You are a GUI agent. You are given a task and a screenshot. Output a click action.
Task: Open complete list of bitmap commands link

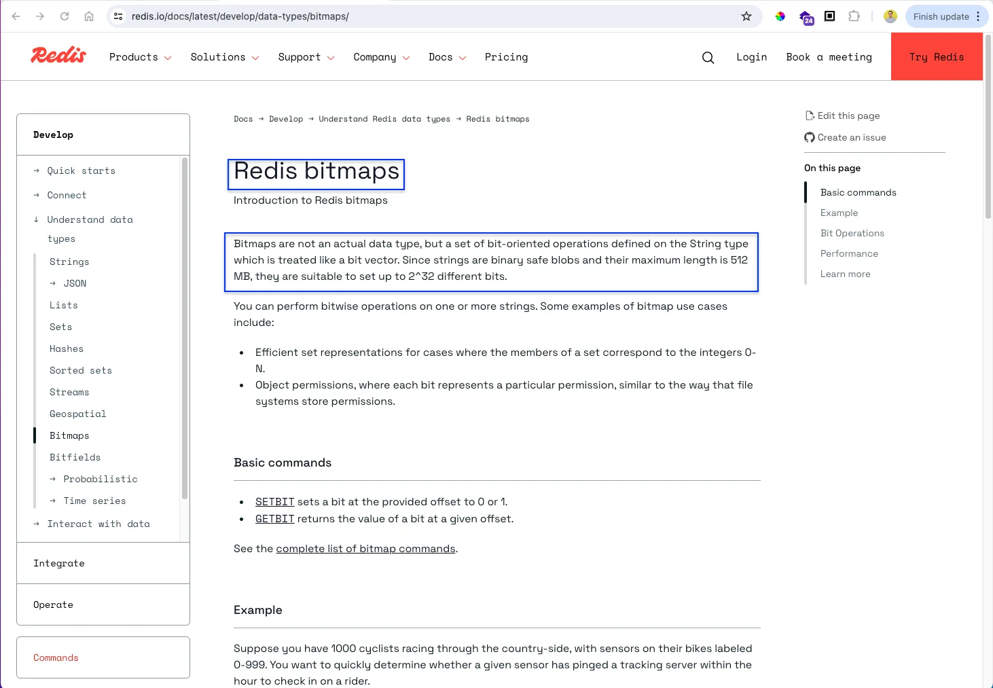[365, 549]
